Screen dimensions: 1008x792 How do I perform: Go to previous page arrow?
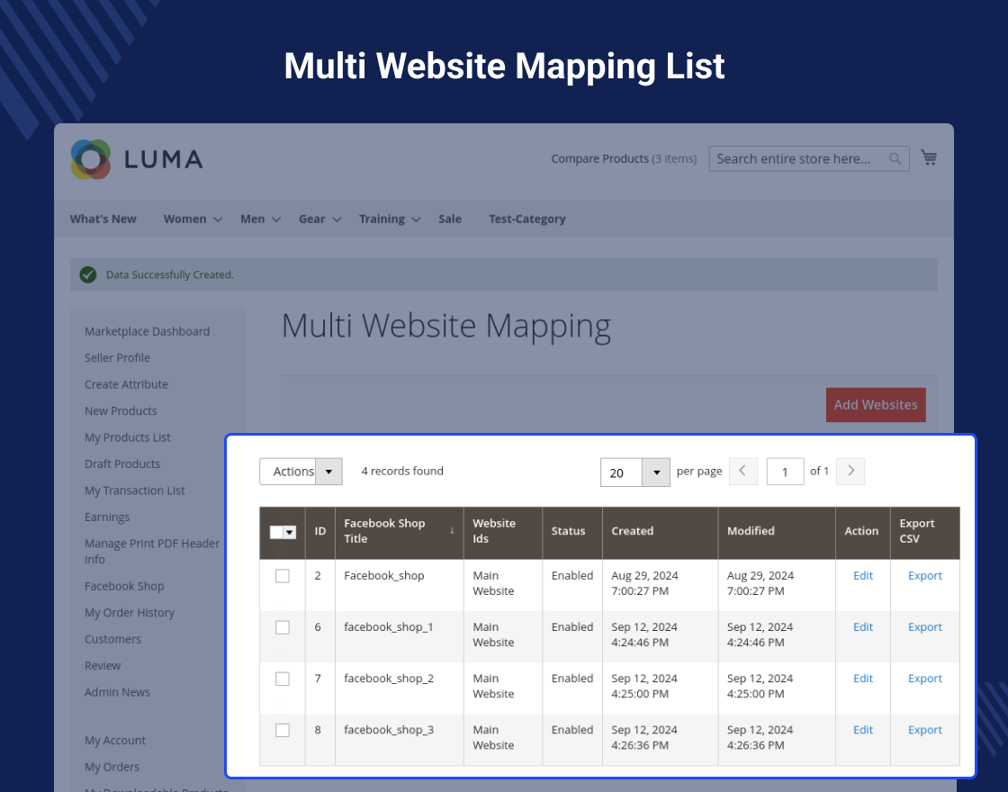click(743, 472)
